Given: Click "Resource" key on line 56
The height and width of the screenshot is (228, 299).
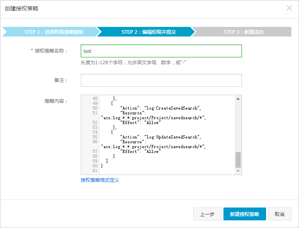Looking at the screenshot, I should (132, 142).
